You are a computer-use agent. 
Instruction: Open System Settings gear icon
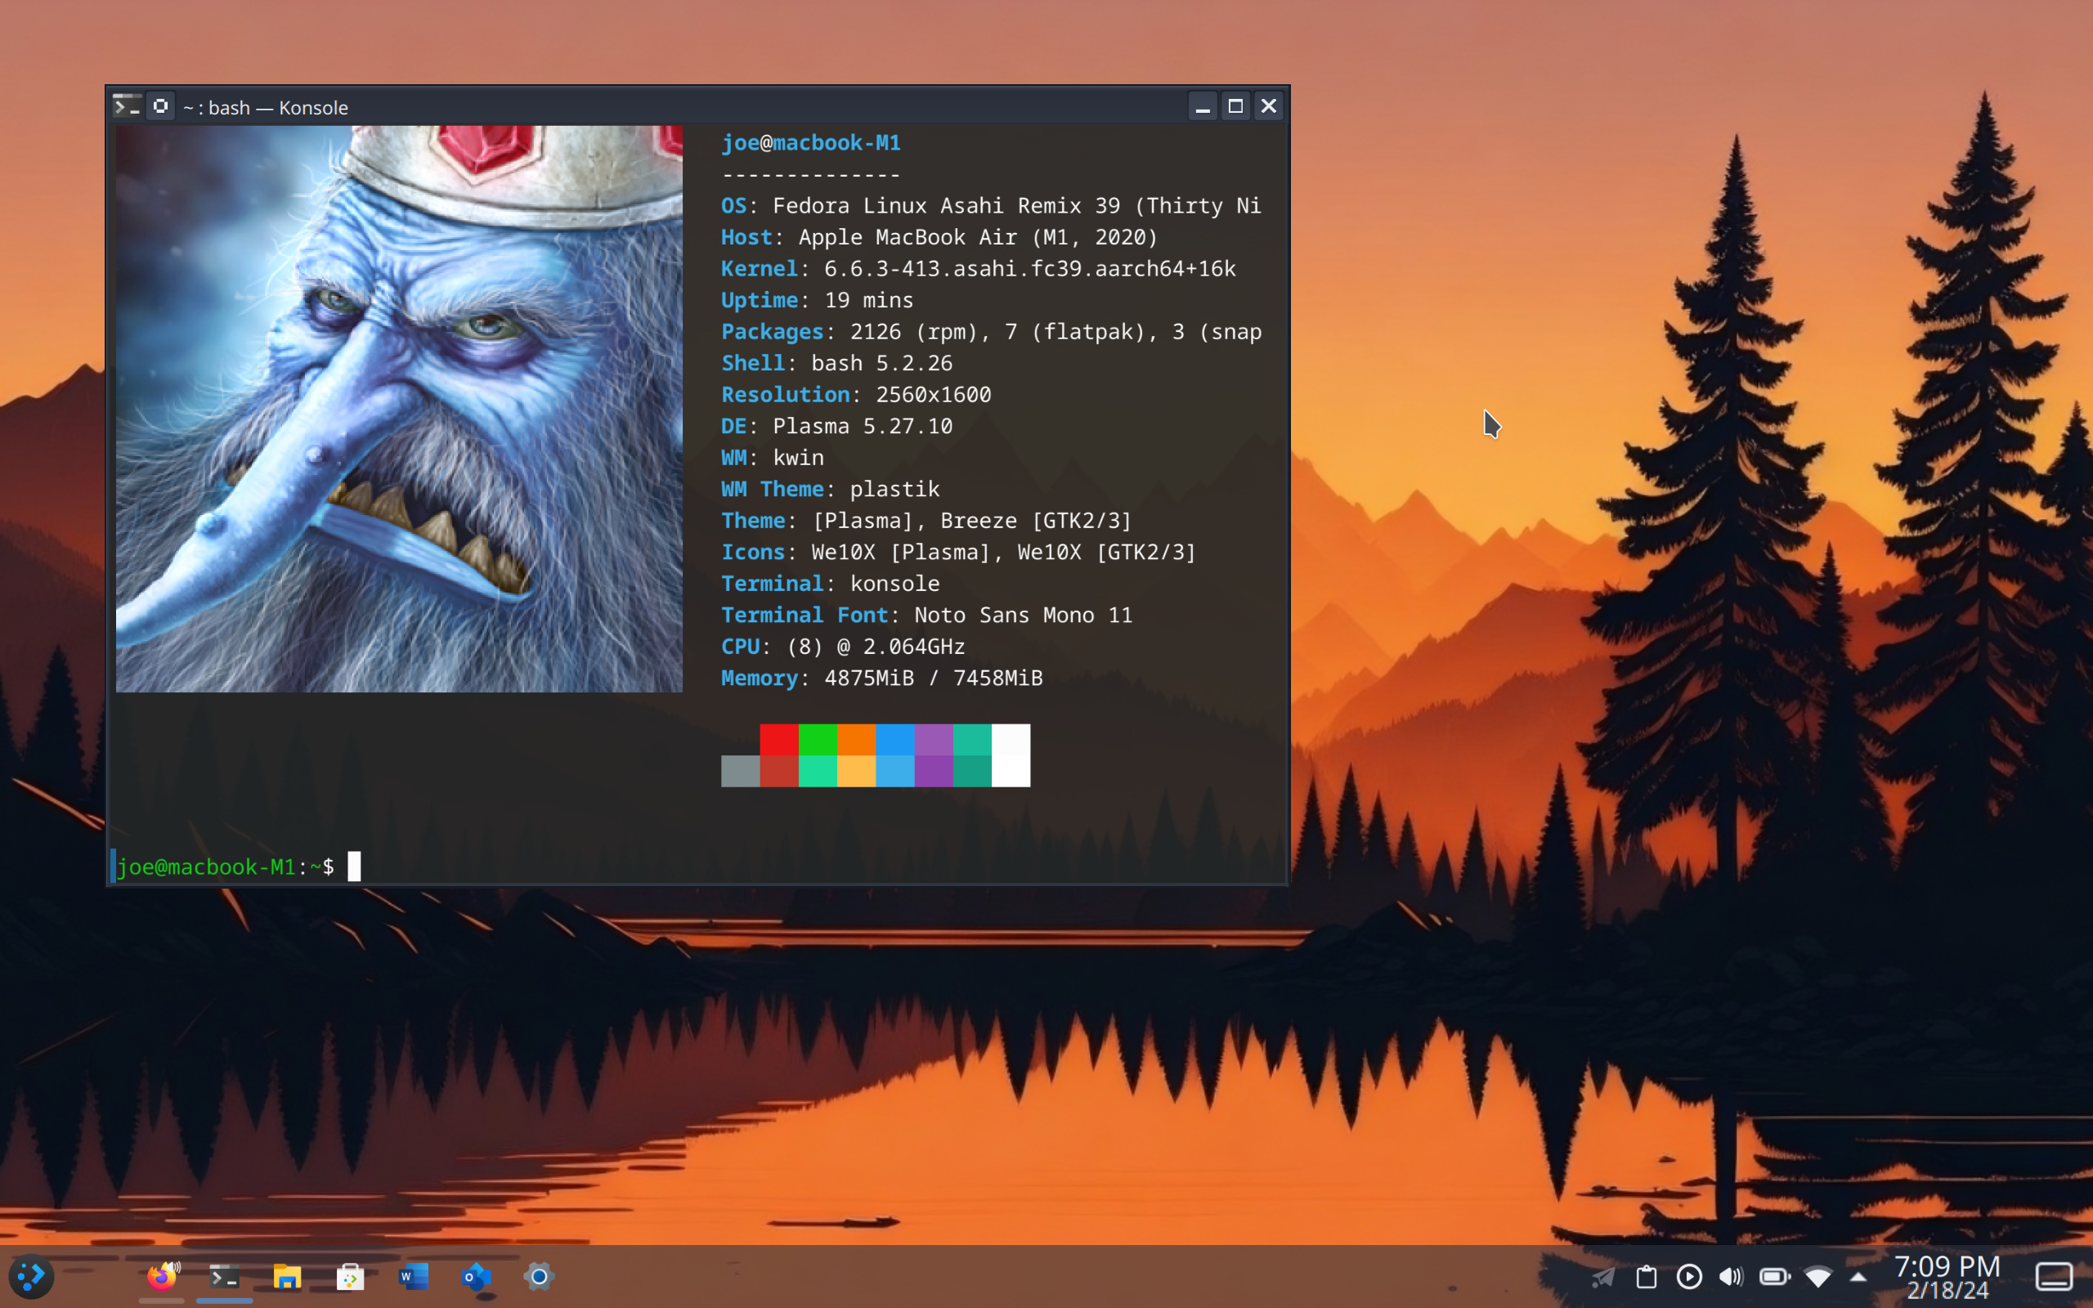(538, 1276)
